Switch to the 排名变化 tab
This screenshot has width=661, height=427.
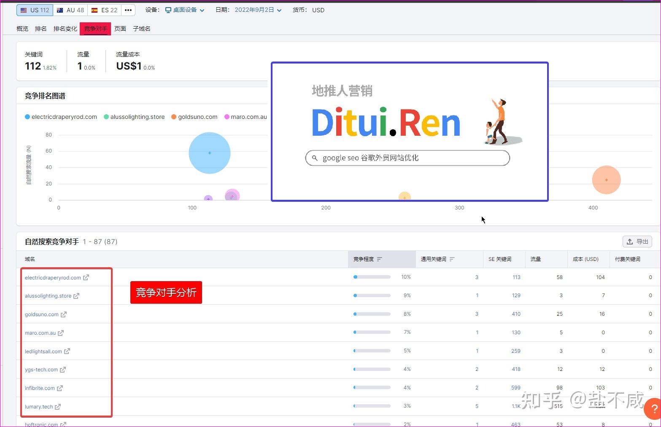(x=65, y=29)
